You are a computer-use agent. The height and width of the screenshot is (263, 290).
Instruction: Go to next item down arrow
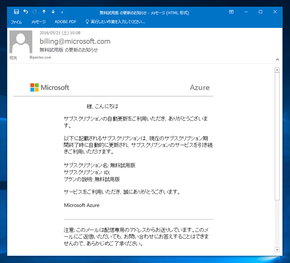tap(53, 12)
